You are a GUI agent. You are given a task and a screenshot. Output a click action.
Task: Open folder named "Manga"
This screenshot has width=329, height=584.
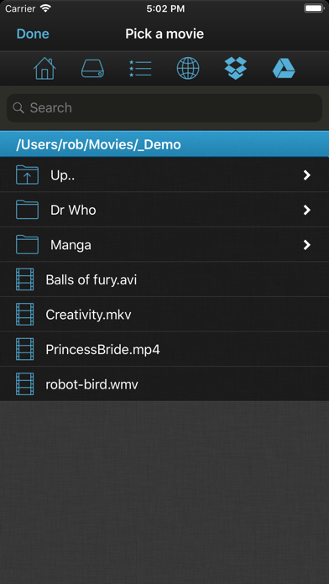pyautogui.click(x=70, y=245)
